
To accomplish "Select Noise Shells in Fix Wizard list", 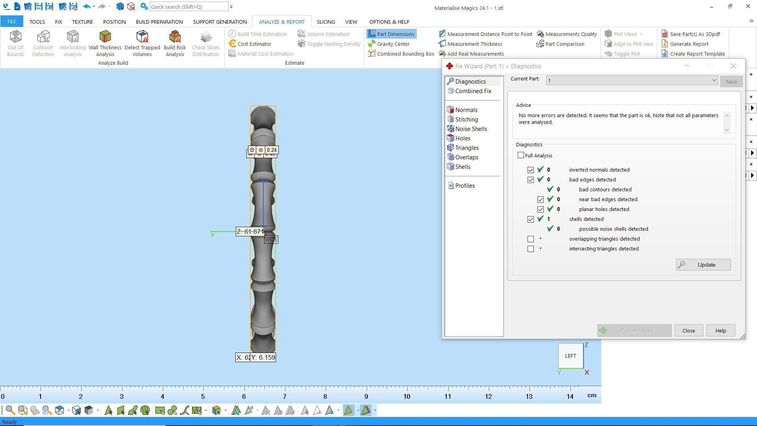I will point(470,129).
